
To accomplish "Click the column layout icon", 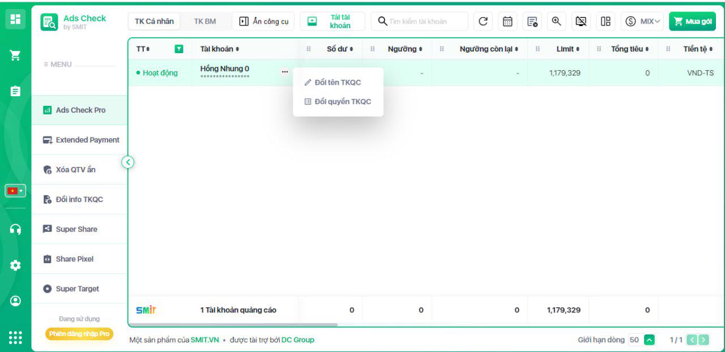I will pyautogui.click(x=605, y=22).
